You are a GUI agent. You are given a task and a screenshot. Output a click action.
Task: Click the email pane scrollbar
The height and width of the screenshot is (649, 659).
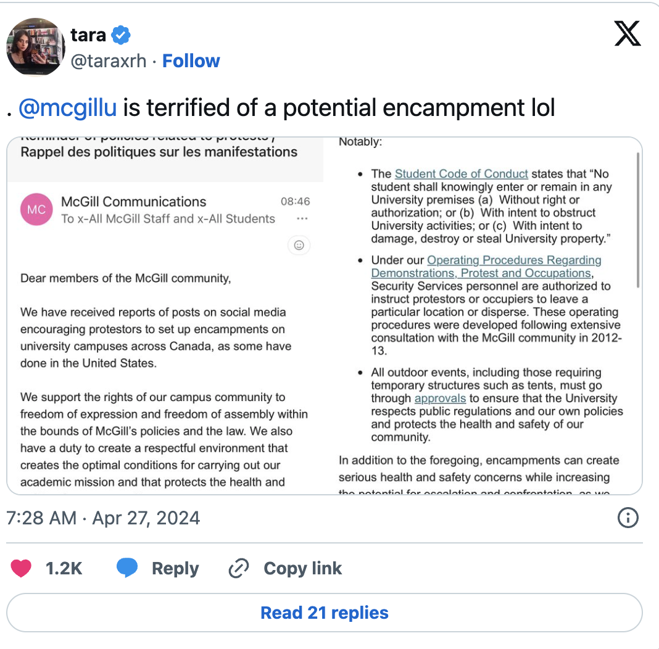coord(638,220)
